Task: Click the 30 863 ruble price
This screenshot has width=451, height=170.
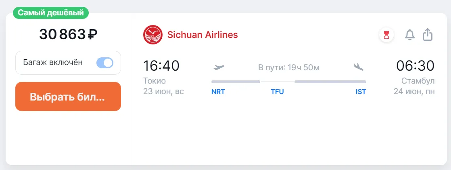Action: coord(68,35)
